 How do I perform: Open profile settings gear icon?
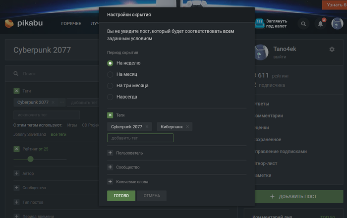[x=332, y=49]
